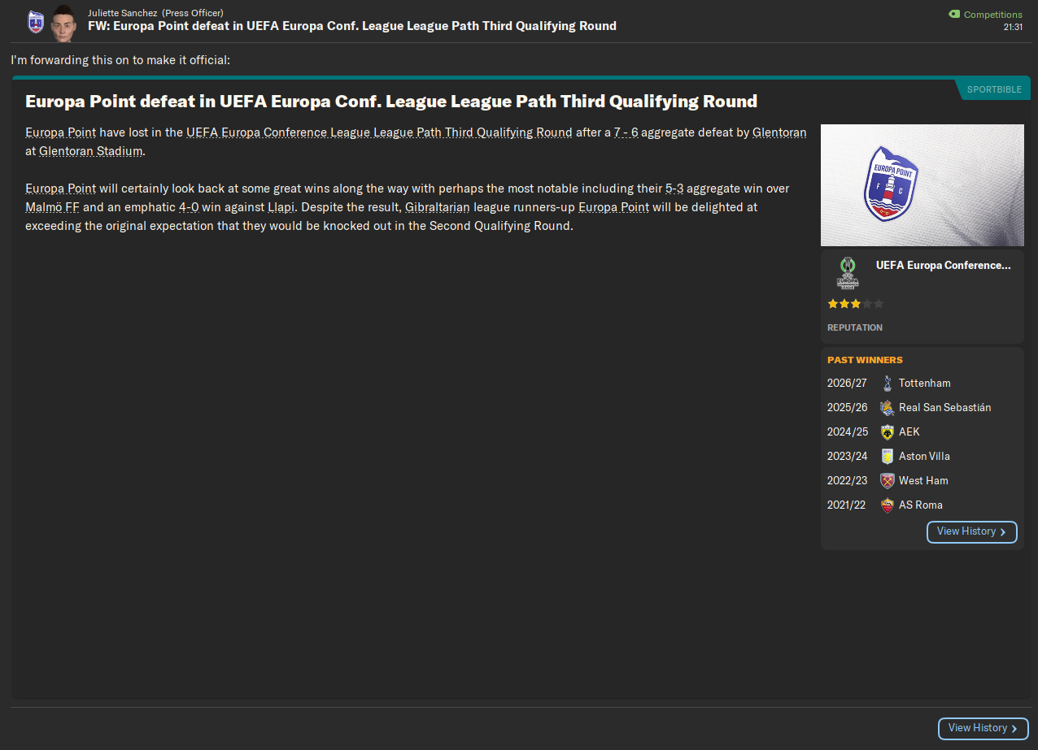The image size is (1038, 750).
Task: Click the West Ham crest
Action: (887, 480)
